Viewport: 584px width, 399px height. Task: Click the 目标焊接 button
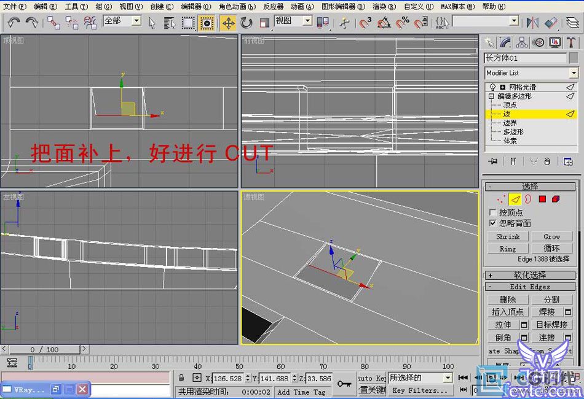[551, 325]
